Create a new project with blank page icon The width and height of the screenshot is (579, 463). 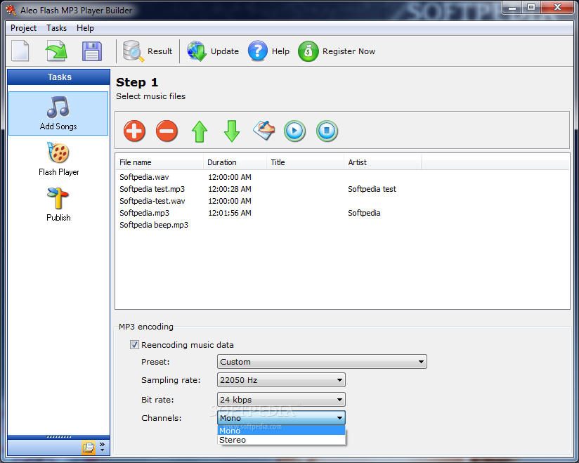coord(20,51)
